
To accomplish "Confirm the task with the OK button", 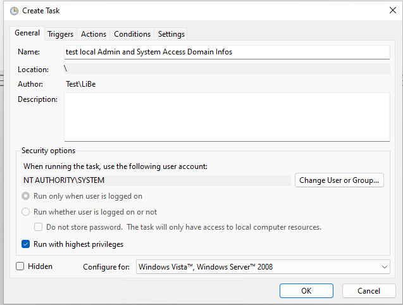I will coord(306,291).
